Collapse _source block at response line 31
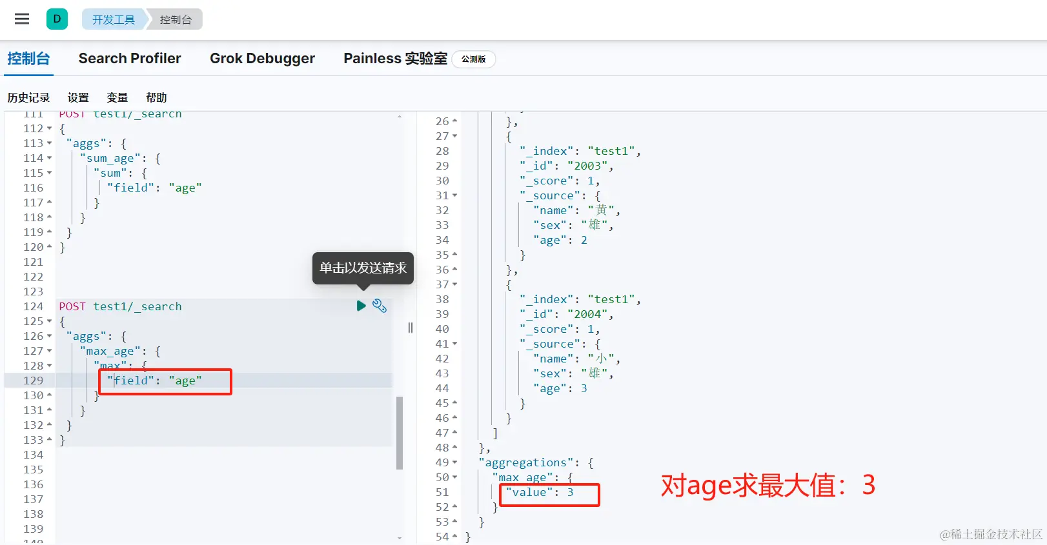The height and width of the screenshot is (545, 1047). click(454, 195)
